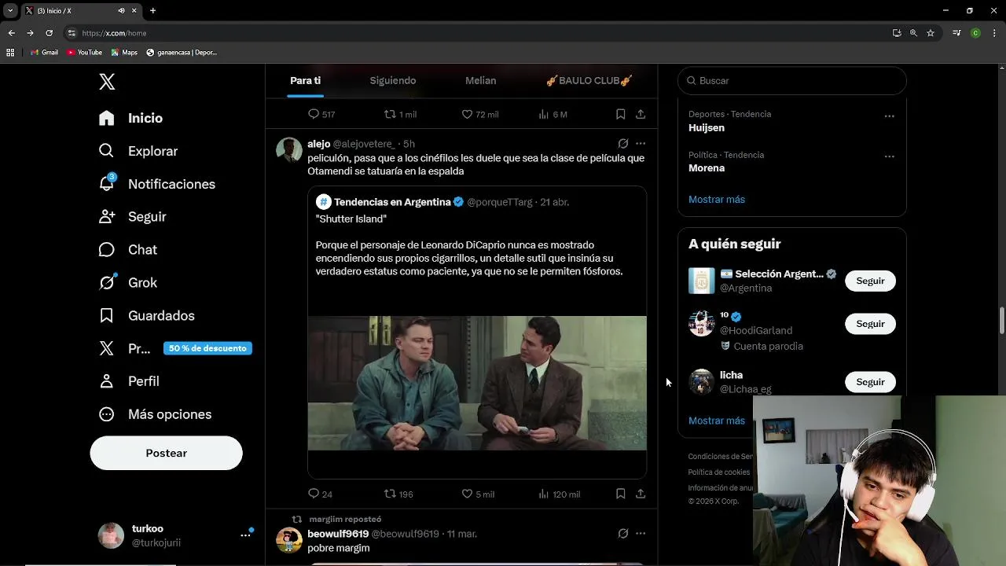Viewport: 1006px width, 566px height.
Task: Open Premium 50 % de descuento item
Action: tap(174, 348)
